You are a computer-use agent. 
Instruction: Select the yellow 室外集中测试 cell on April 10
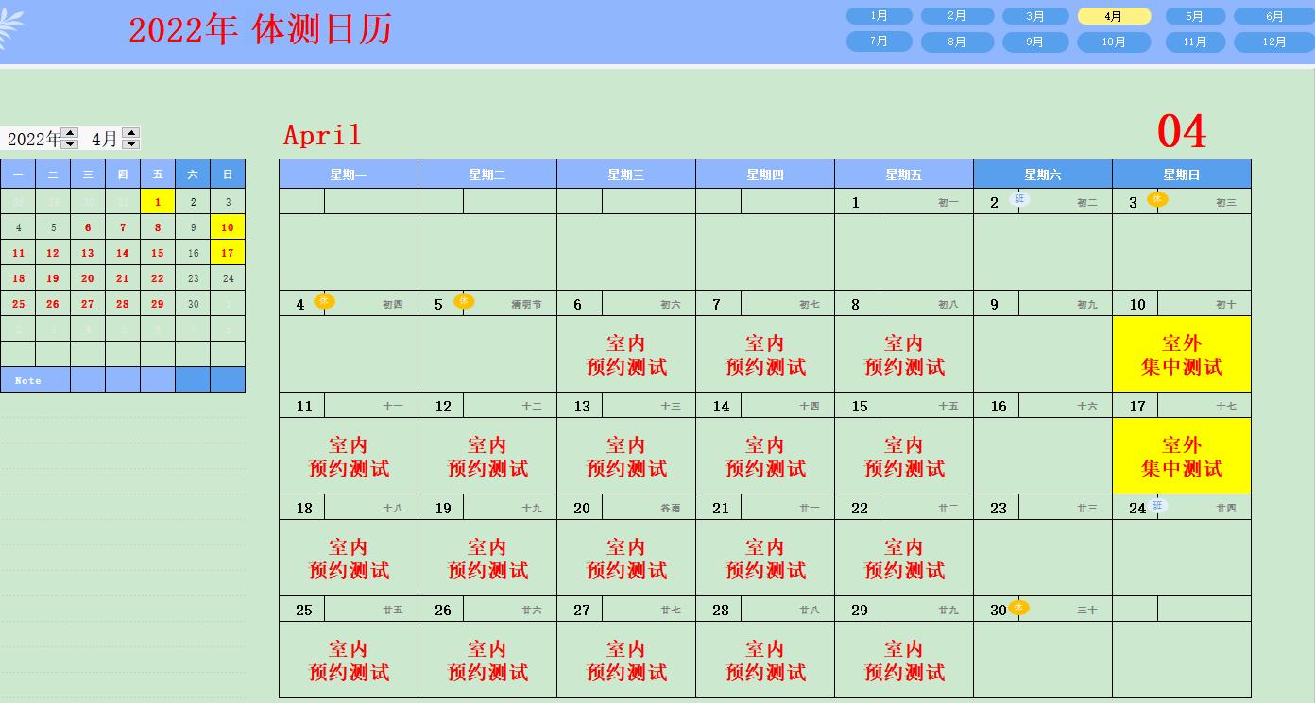1181,355
